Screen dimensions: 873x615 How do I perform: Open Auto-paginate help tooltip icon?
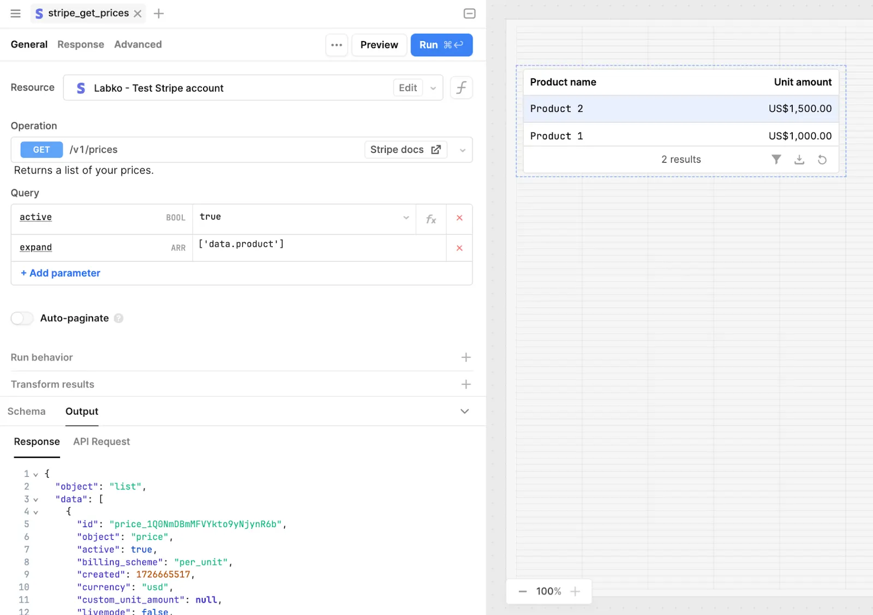click(118, 318)
